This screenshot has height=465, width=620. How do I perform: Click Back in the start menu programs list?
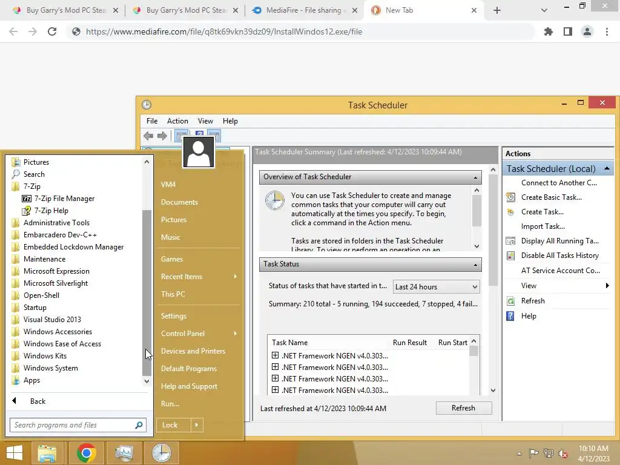pos(38,401)
